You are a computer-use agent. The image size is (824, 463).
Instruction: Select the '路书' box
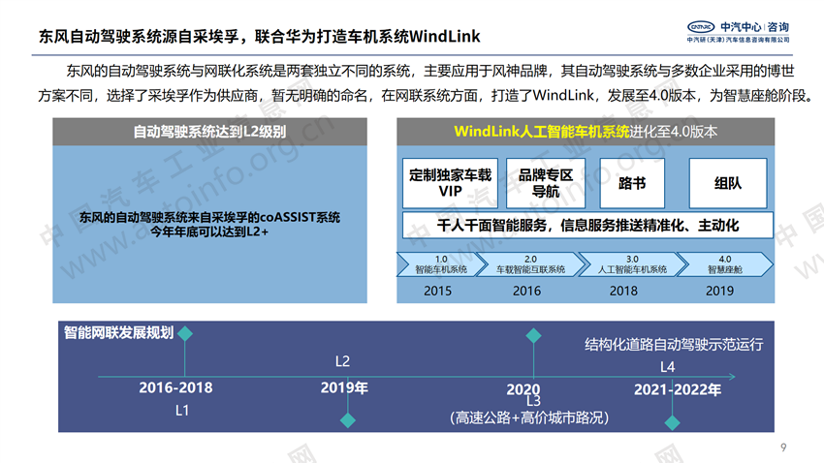click(632, 183)
